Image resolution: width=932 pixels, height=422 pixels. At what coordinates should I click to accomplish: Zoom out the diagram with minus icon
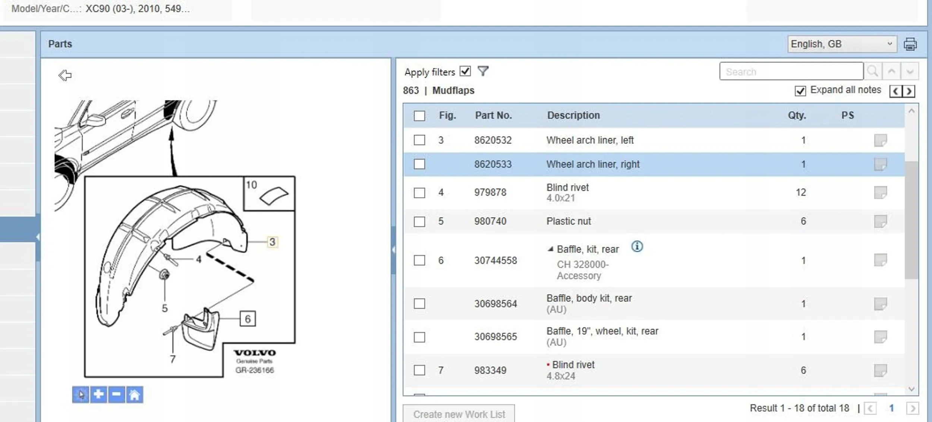116,394
